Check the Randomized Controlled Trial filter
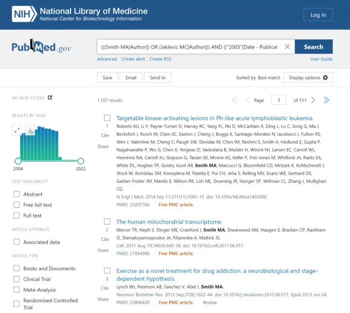The height and width of the screenshot is (313, 350). [17, 304]
